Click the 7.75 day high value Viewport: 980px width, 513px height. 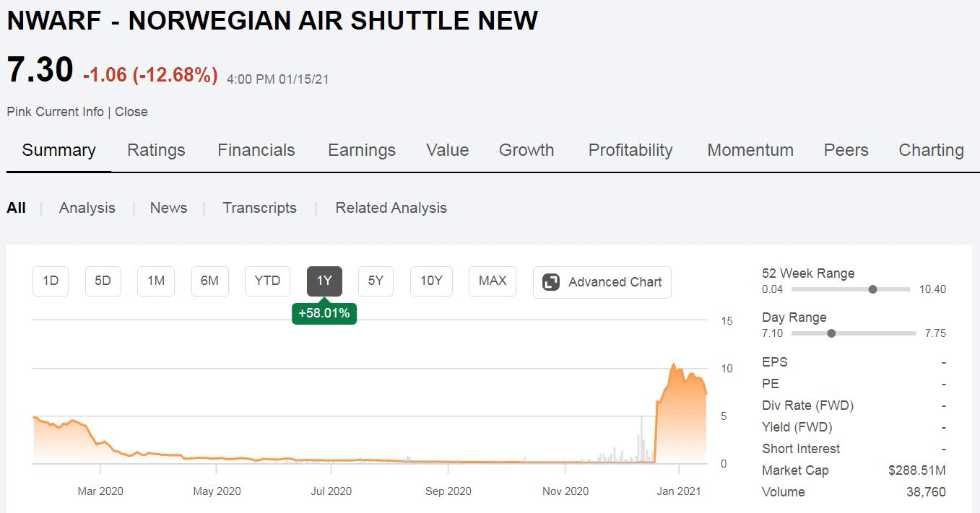[x=935, y=333]
